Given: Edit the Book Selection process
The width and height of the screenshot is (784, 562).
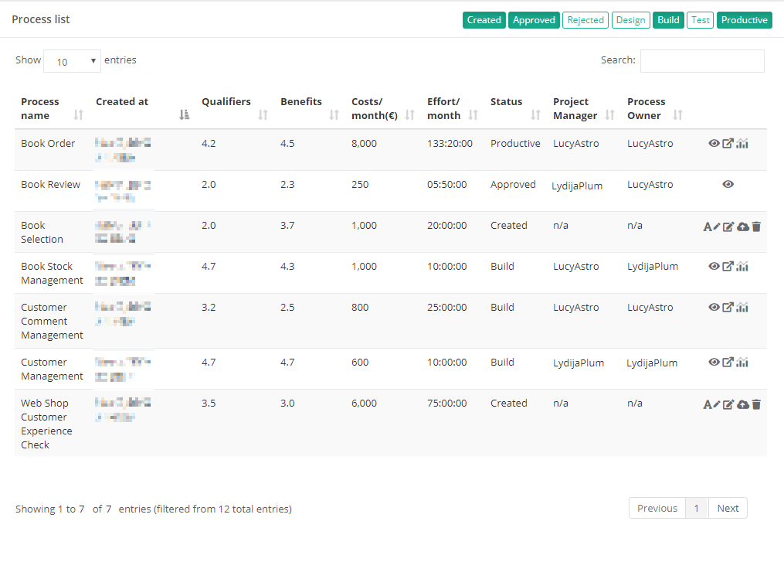Looking at the screenshot, I should click(727, 227).
